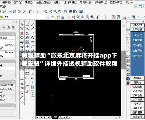Click the Layer properties manager icon

[52, 17]
